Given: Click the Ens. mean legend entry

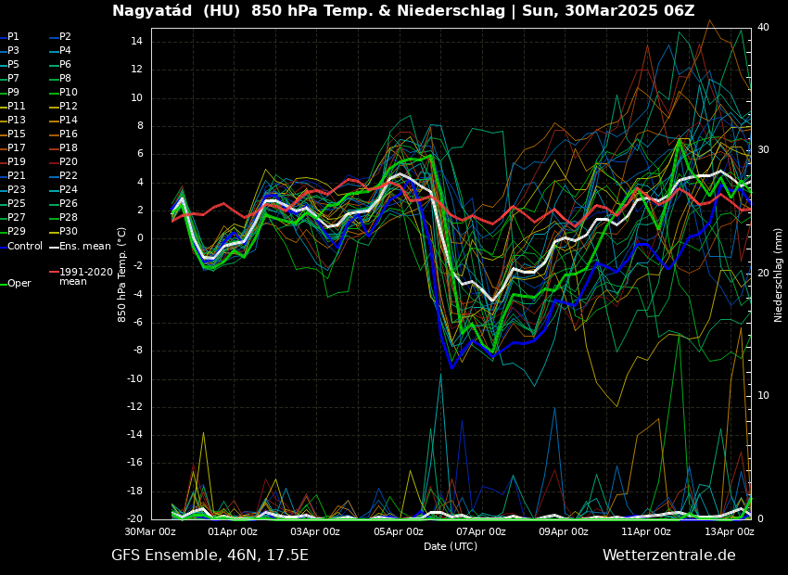Looking at the screenshot, I should point(84,247).
